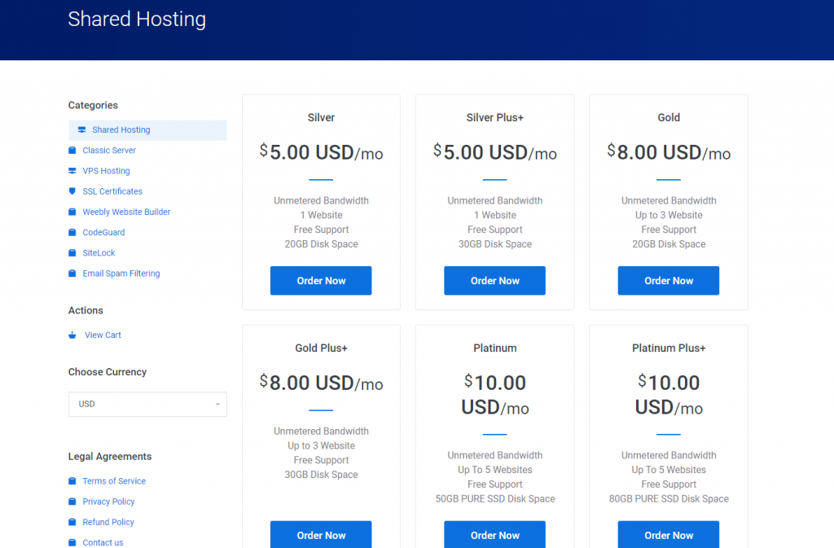Click 1 Website in the Silver card
This screenshot has height=548, width=834.
coord(321,215)
